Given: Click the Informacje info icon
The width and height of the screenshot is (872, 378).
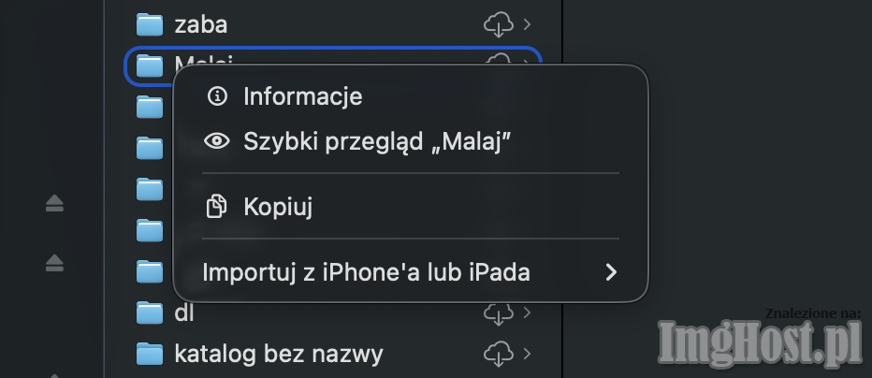Looking at the screenshot, I should [217, 96].
